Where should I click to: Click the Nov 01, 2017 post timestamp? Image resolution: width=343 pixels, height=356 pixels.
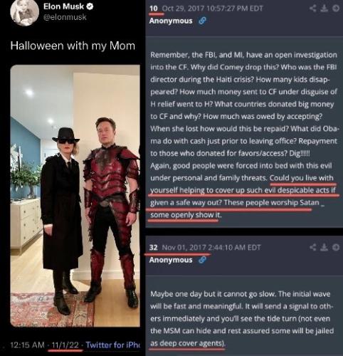click(211, 248)
